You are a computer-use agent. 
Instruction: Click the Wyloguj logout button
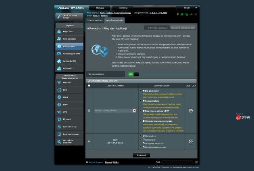100,8
